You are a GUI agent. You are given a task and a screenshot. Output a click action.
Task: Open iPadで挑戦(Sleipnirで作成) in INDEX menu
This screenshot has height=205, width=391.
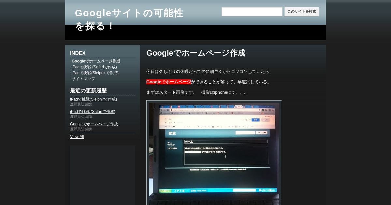point(95,73)
